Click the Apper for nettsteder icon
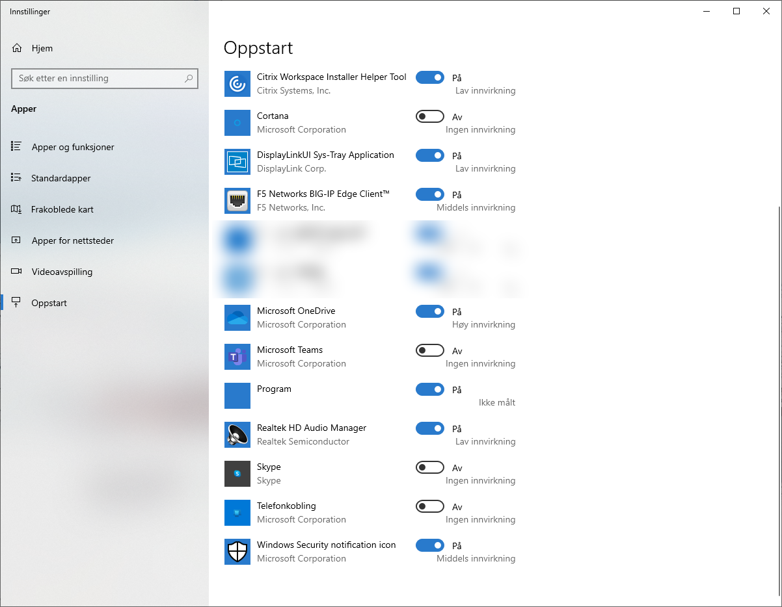The width and height of the screenshot is (782, 607). (17, 240)
